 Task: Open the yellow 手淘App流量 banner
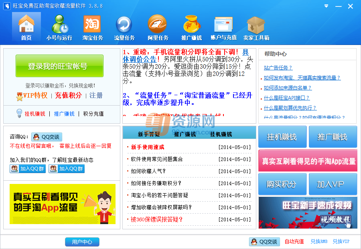tap(63, 204)
